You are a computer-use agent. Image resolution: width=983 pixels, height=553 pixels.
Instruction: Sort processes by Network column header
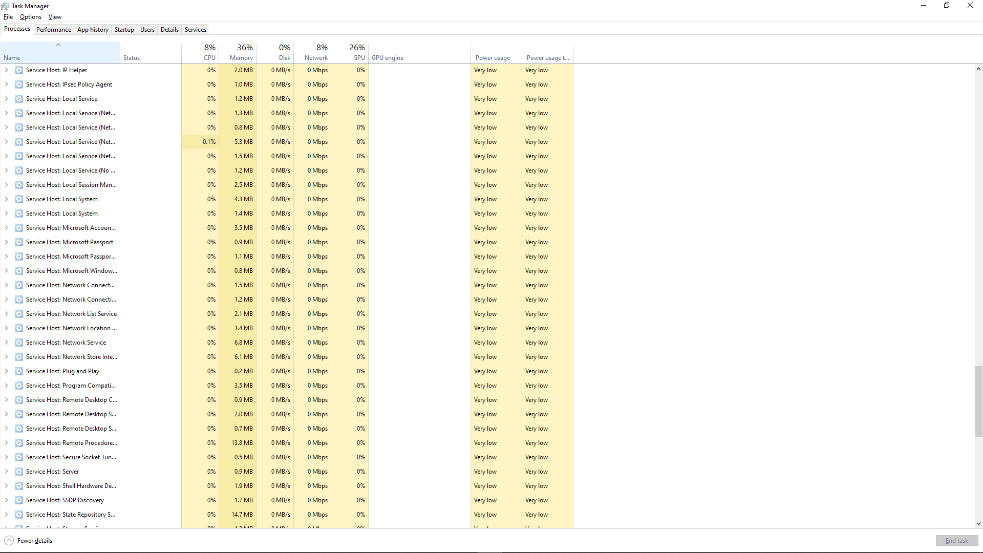click(312, 52)
